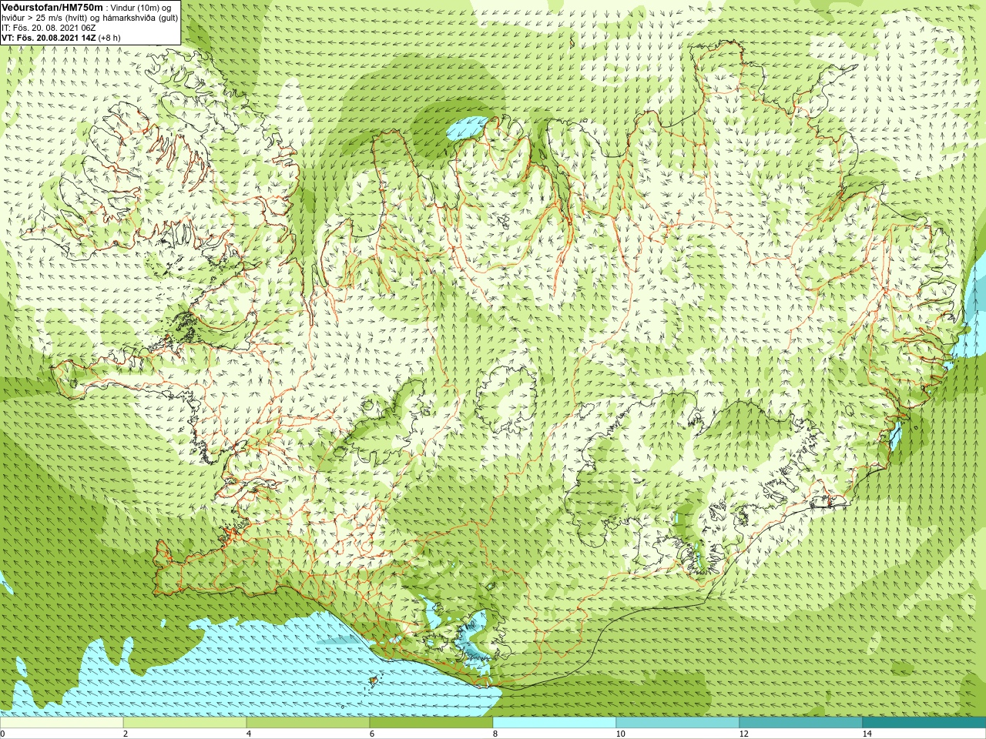Select the dark teal above-14 legend swatch

click(x=924, y=723)
